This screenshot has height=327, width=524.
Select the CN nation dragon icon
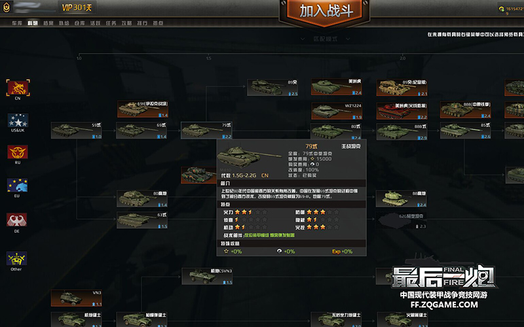[x=18, y=88]
